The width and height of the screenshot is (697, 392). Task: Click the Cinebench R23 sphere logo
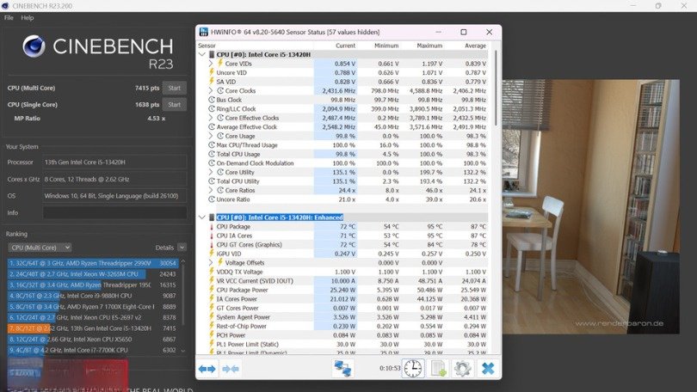(34, 46)
